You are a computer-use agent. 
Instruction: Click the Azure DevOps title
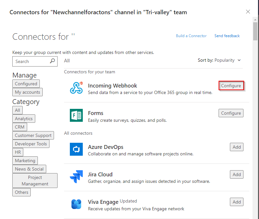coord(105,147)
